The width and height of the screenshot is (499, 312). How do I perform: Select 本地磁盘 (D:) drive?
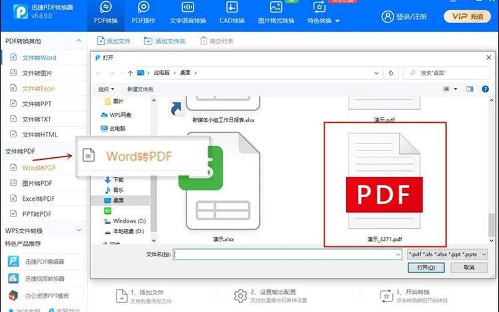coord(125,232)
